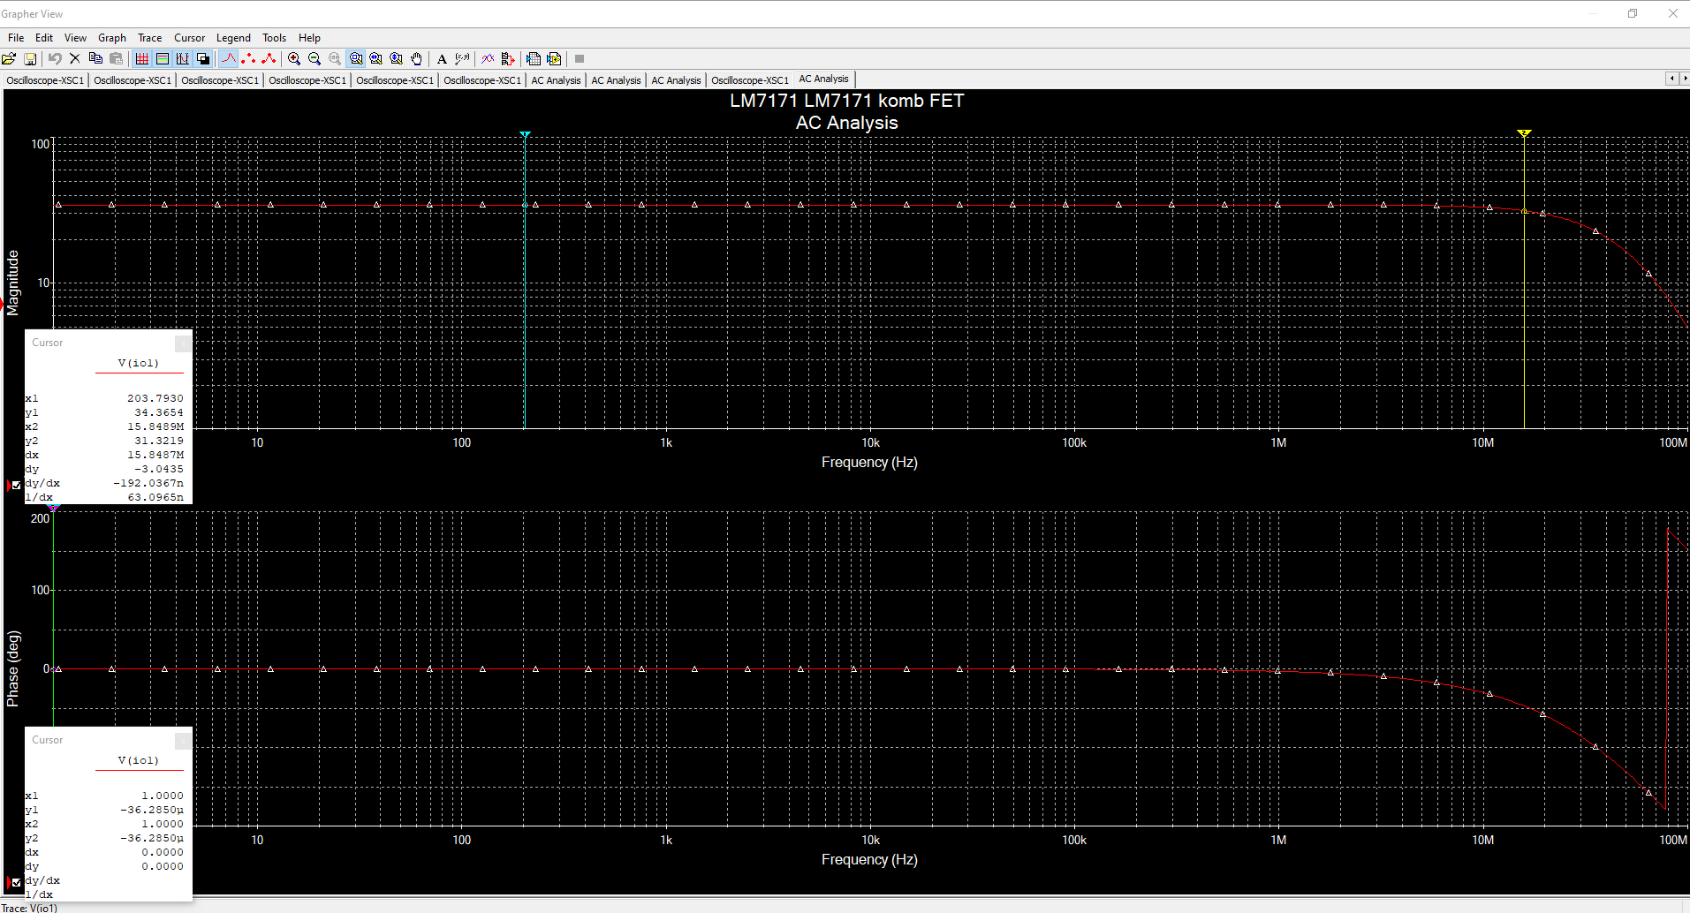Uncheck the V(io1) checkbox on magnitude cursor panel
The height and width of the screenshot is (913, 1690).
[16, 485]
